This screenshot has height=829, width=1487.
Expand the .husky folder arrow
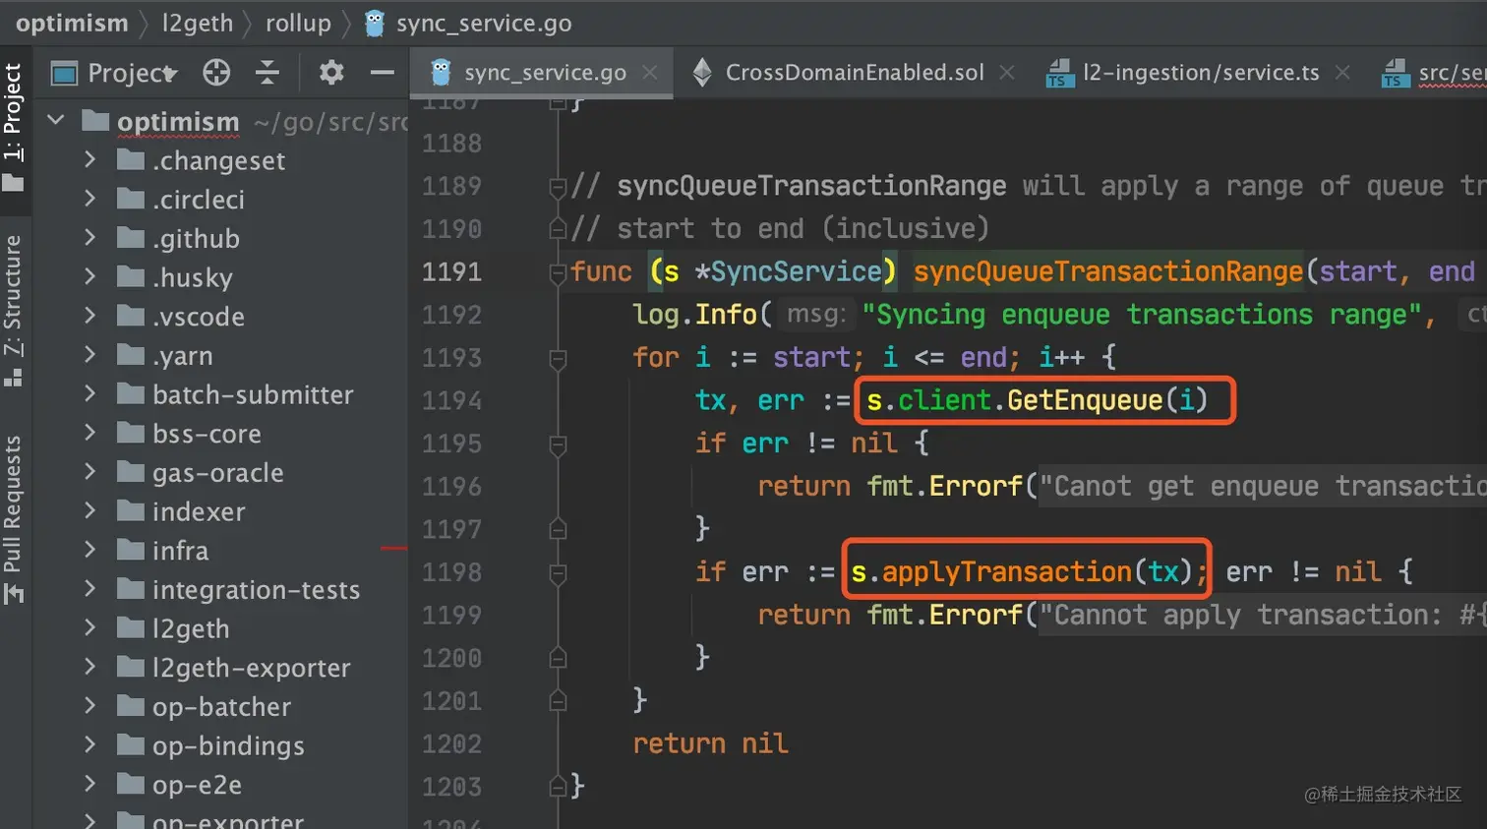click(90, 276)
